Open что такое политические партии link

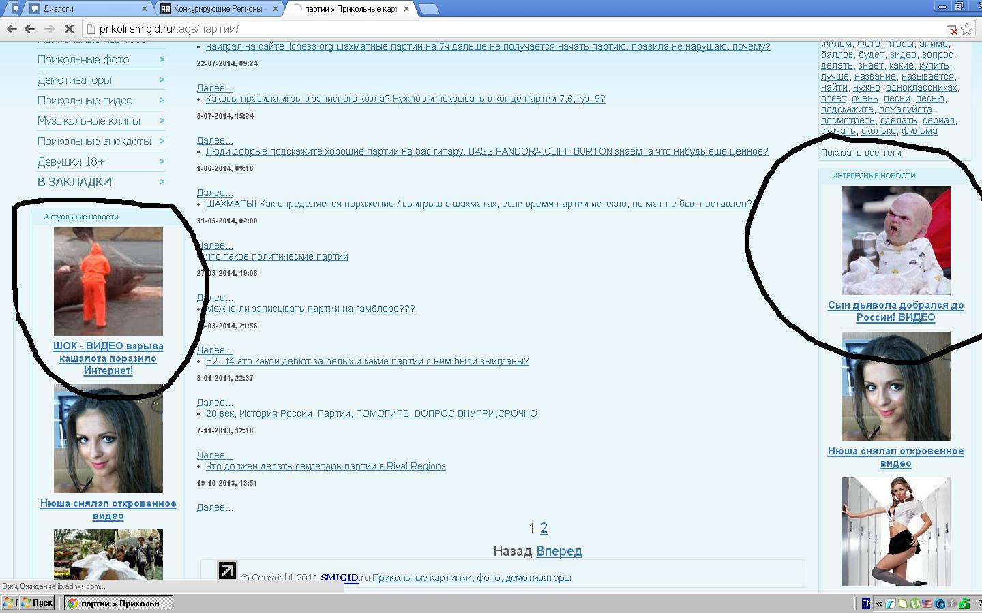click(x=277, y=256)
